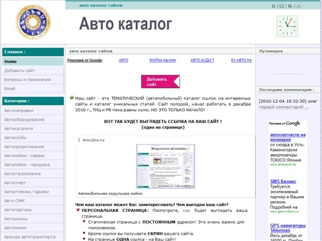The image size is (322, 241).
Task: Open Добавить сайт in the left menu
Action: coord(33,71)
